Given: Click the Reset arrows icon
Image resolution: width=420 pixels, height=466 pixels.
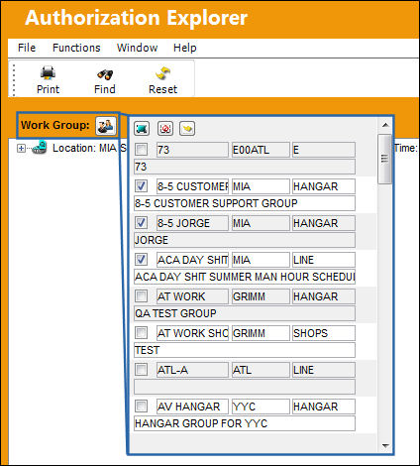Looking at the screenshot, I should [162, 73].
